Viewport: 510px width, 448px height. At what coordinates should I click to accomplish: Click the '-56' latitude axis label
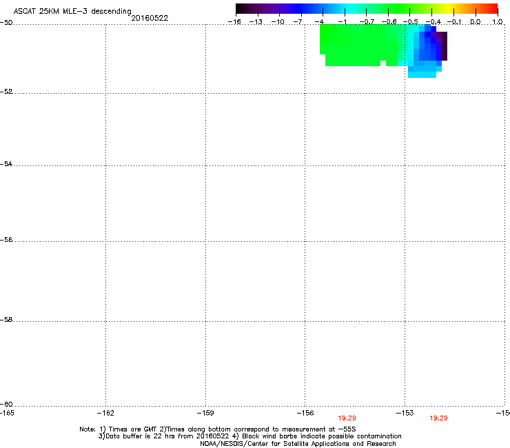point(6,239)
